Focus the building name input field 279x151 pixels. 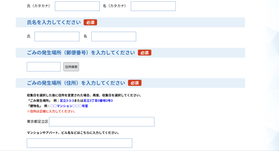(79, 143)
